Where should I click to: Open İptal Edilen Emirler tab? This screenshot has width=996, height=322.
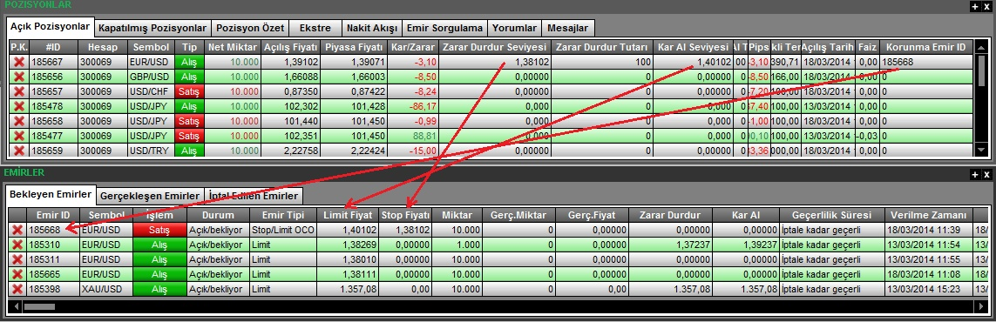(254, 195)
